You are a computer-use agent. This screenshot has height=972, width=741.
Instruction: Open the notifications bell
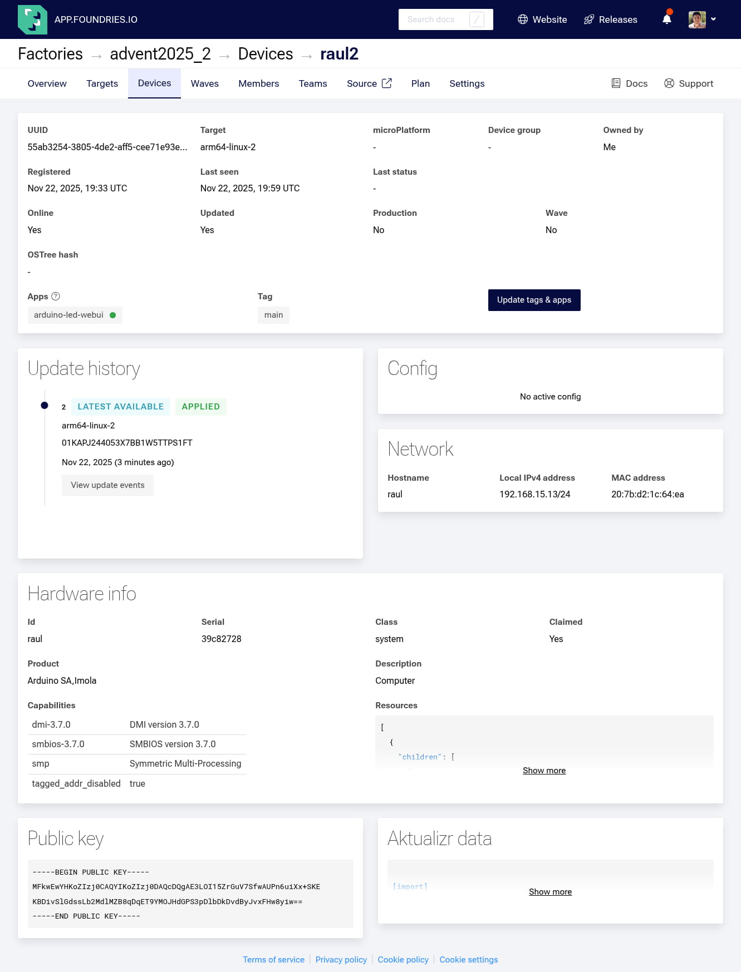click(x=666, y=19)
